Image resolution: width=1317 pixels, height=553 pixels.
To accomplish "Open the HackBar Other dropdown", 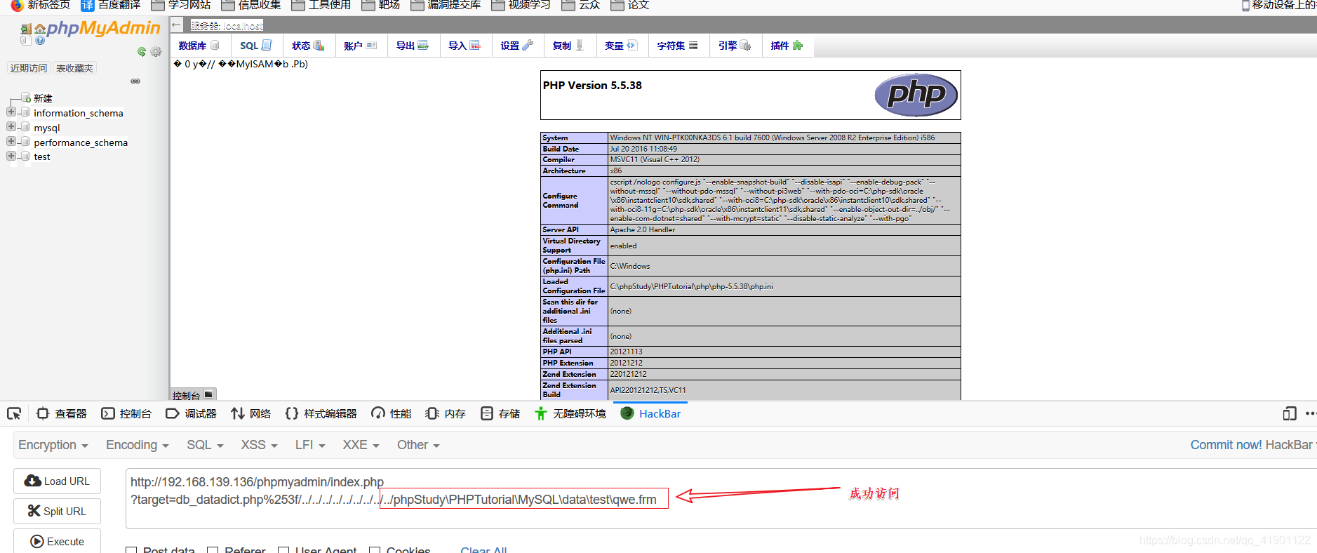I will click(418, 445).
